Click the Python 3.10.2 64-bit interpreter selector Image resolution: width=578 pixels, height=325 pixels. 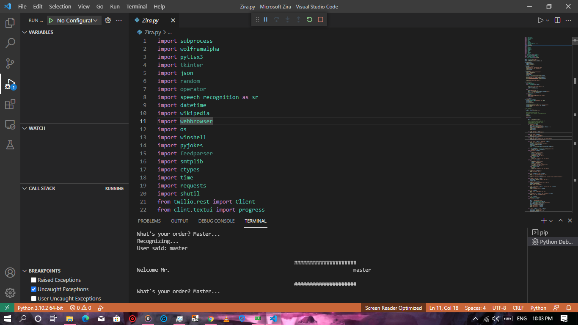click(40, 308)
